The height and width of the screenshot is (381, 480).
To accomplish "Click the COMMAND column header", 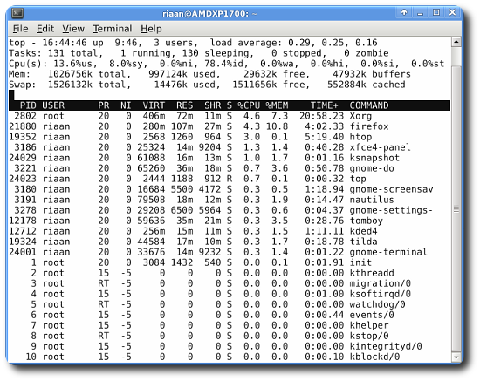I will [369, 105].
